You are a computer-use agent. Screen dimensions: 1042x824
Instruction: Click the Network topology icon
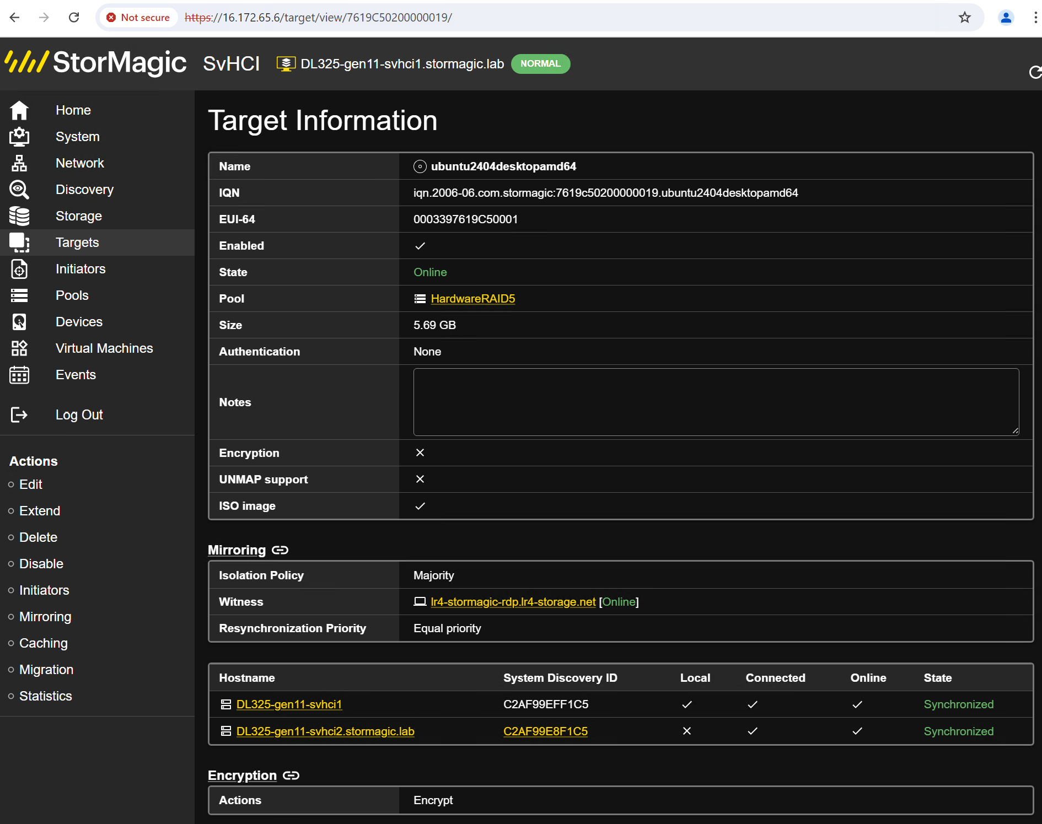[19, 163]
